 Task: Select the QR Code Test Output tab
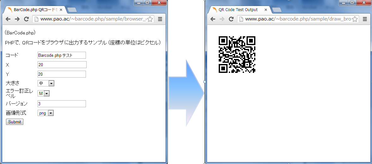[240, 10]
